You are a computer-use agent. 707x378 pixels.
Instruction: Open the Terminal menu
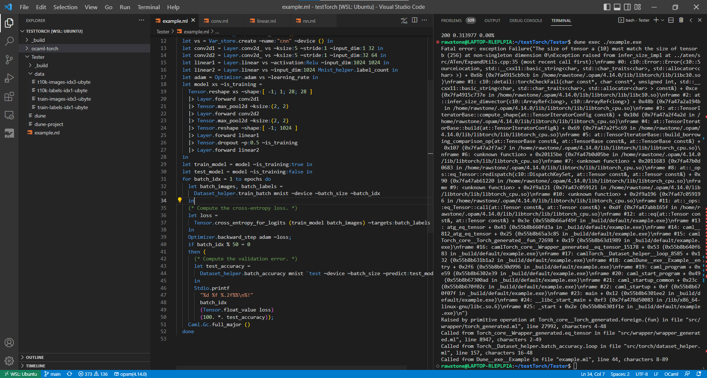pyautogui.click(x=148, y=7)
